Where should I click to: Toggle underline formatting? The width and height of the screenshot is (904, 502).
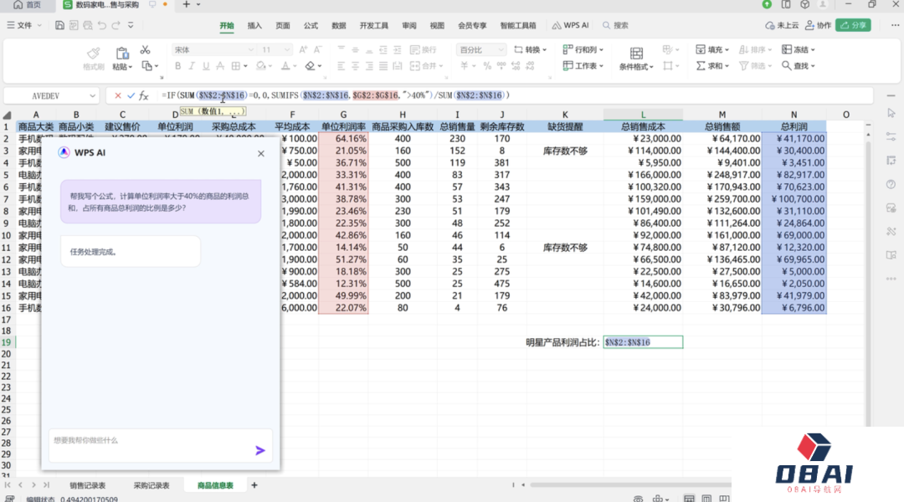point(207,65)
